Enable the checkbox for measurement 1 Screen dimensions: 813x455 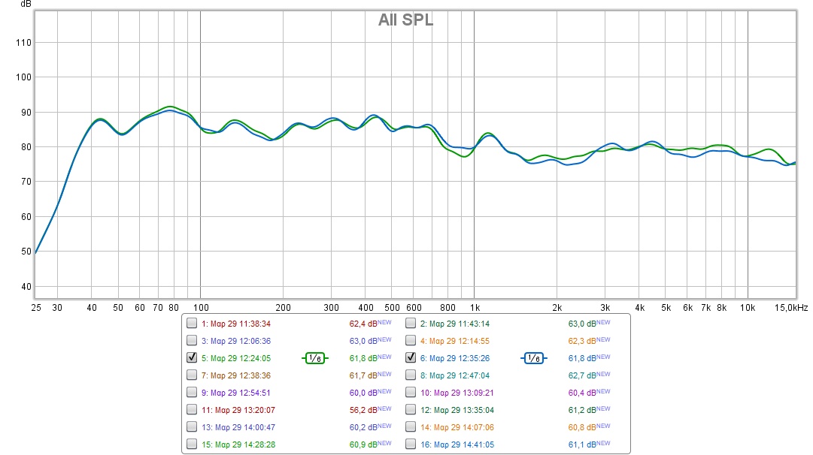point(193,324)
